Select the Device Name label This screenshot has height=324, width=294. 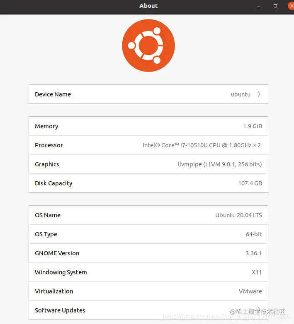pyautogui.click(x=53, y=94)
